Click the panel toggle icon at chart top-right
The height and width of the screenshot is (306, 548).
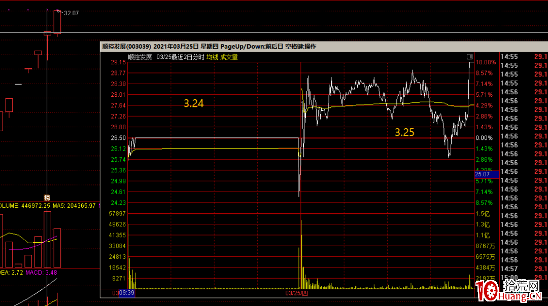point(469,57)
